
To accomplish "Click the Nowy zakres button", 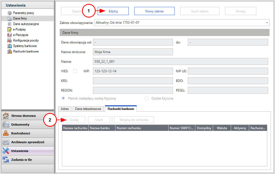I will [154, 11].
